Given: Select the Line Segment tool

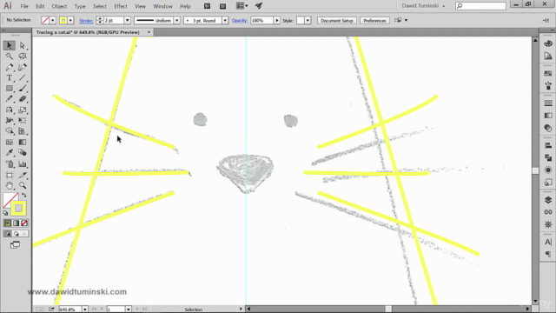Looking at the screenshot, I should pos(23,77).
